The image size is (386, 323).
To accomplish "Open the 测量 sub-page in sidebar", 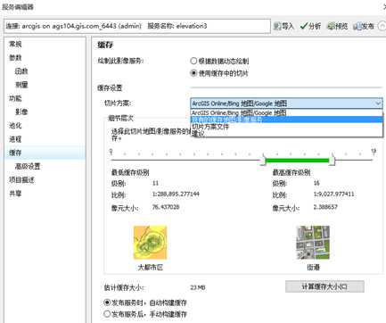I will 21,85.
